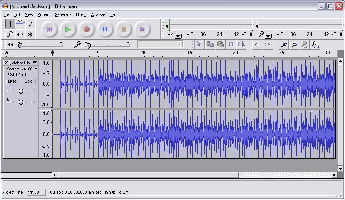The height and width of the screenshot is (200, 345).
Task: Click the Cut scissors icon
Action: point(199,44)
